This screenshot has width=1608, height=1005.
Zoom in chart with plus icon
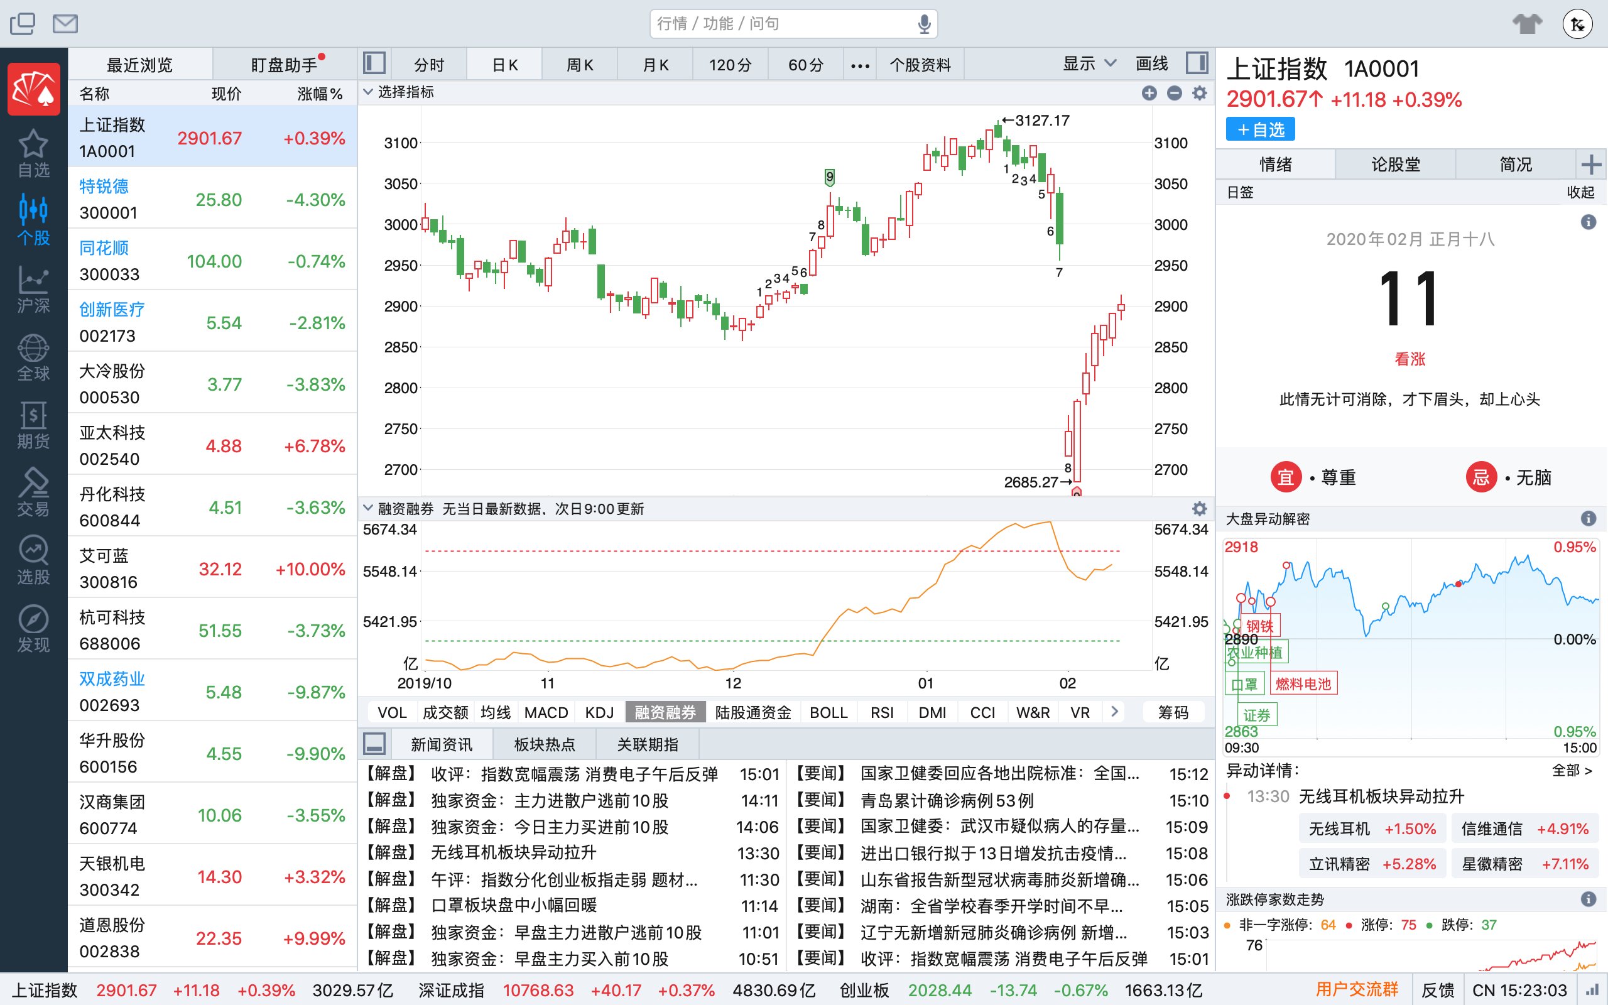[x=1149, y=93]
